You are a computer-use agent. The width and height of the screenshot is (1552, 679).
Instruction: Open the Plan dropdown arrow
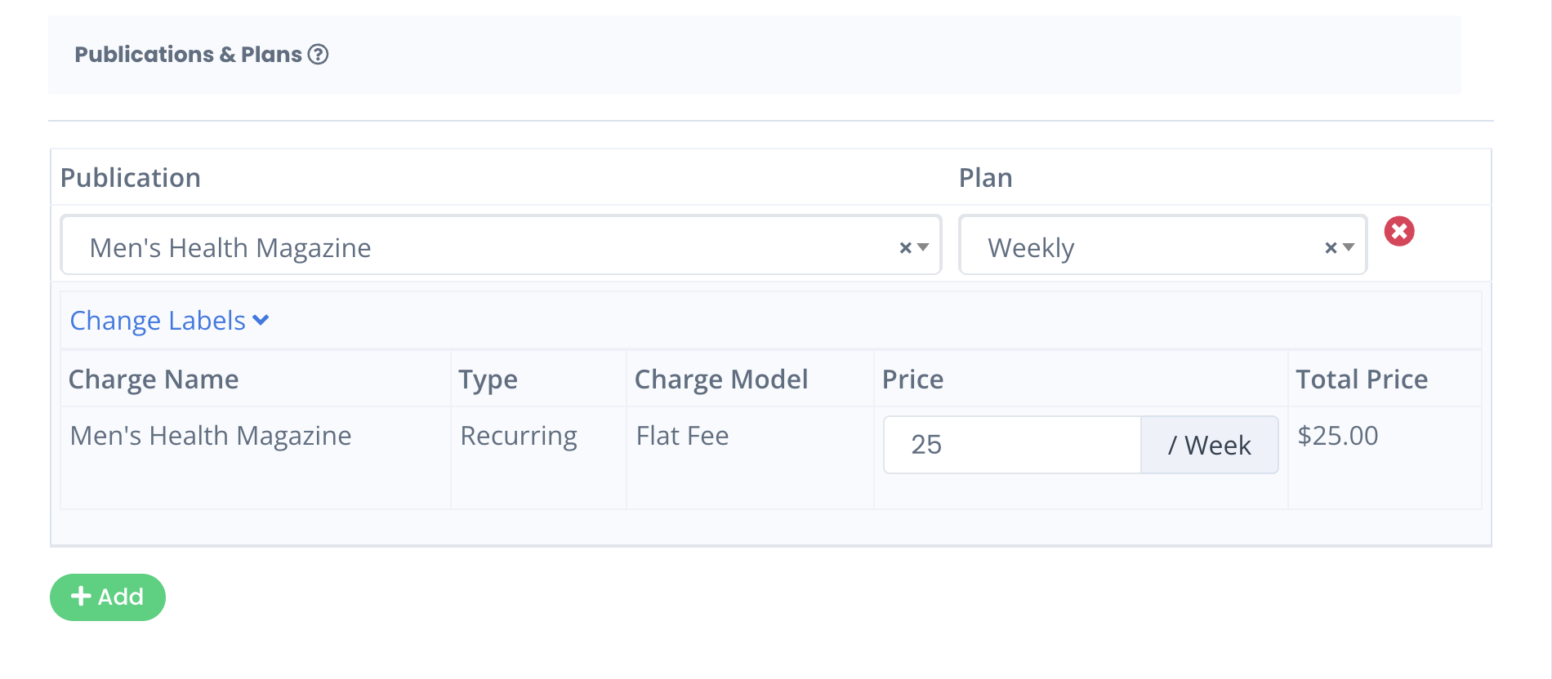click(1349, 247)
